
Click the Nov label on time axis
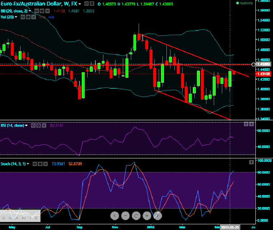click(x=115, y=227)
